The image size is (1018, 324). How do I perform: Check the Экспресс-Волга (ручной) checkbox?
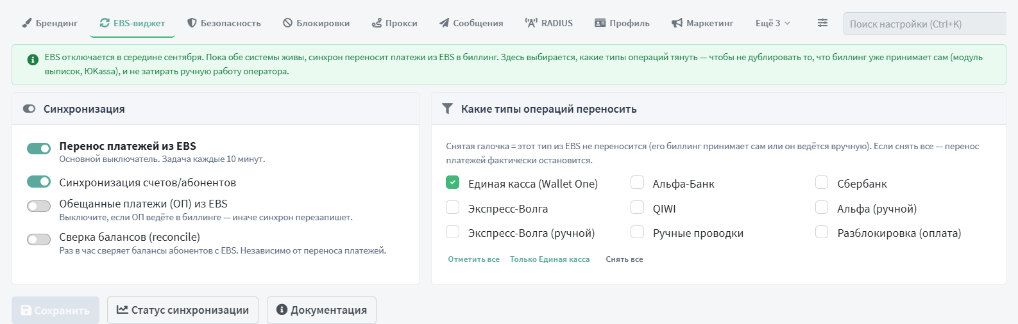pyautogui.click(x=452, y=232)
